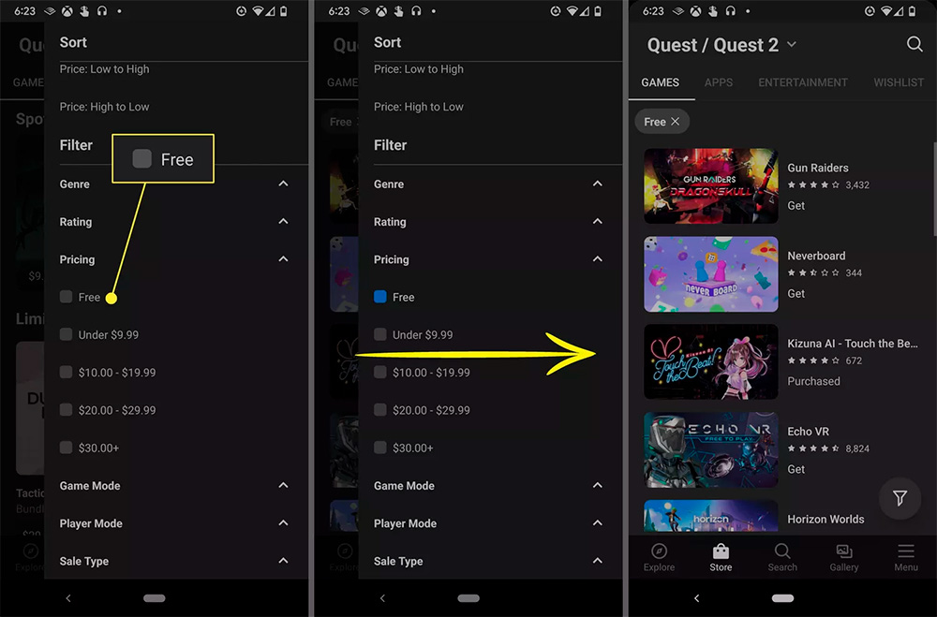Select the Store icon in bottom navigation
This screenshot has height=617, width=937.
click(x=721, y=557)
